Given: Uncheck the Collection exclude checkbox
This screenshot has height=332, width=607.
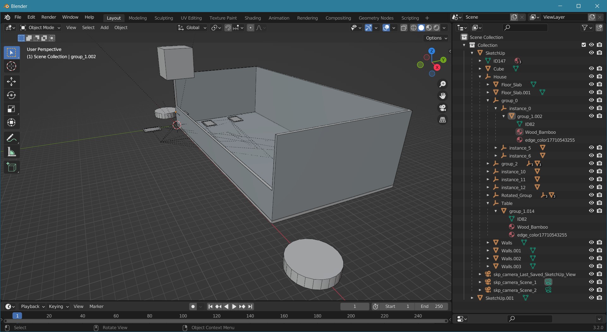Looking at the screenshot, I should coord(584,45).
